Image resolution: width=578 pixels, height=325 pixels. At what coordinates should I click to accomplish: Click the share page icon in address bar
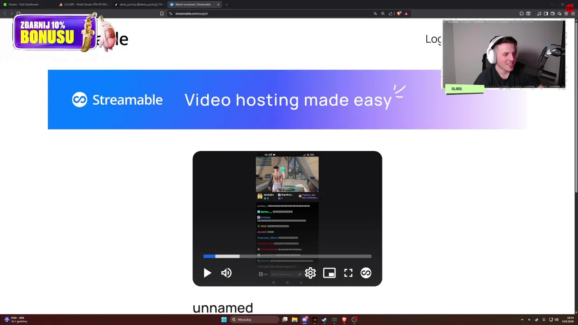pyautogui.click(x=391, y=14)
